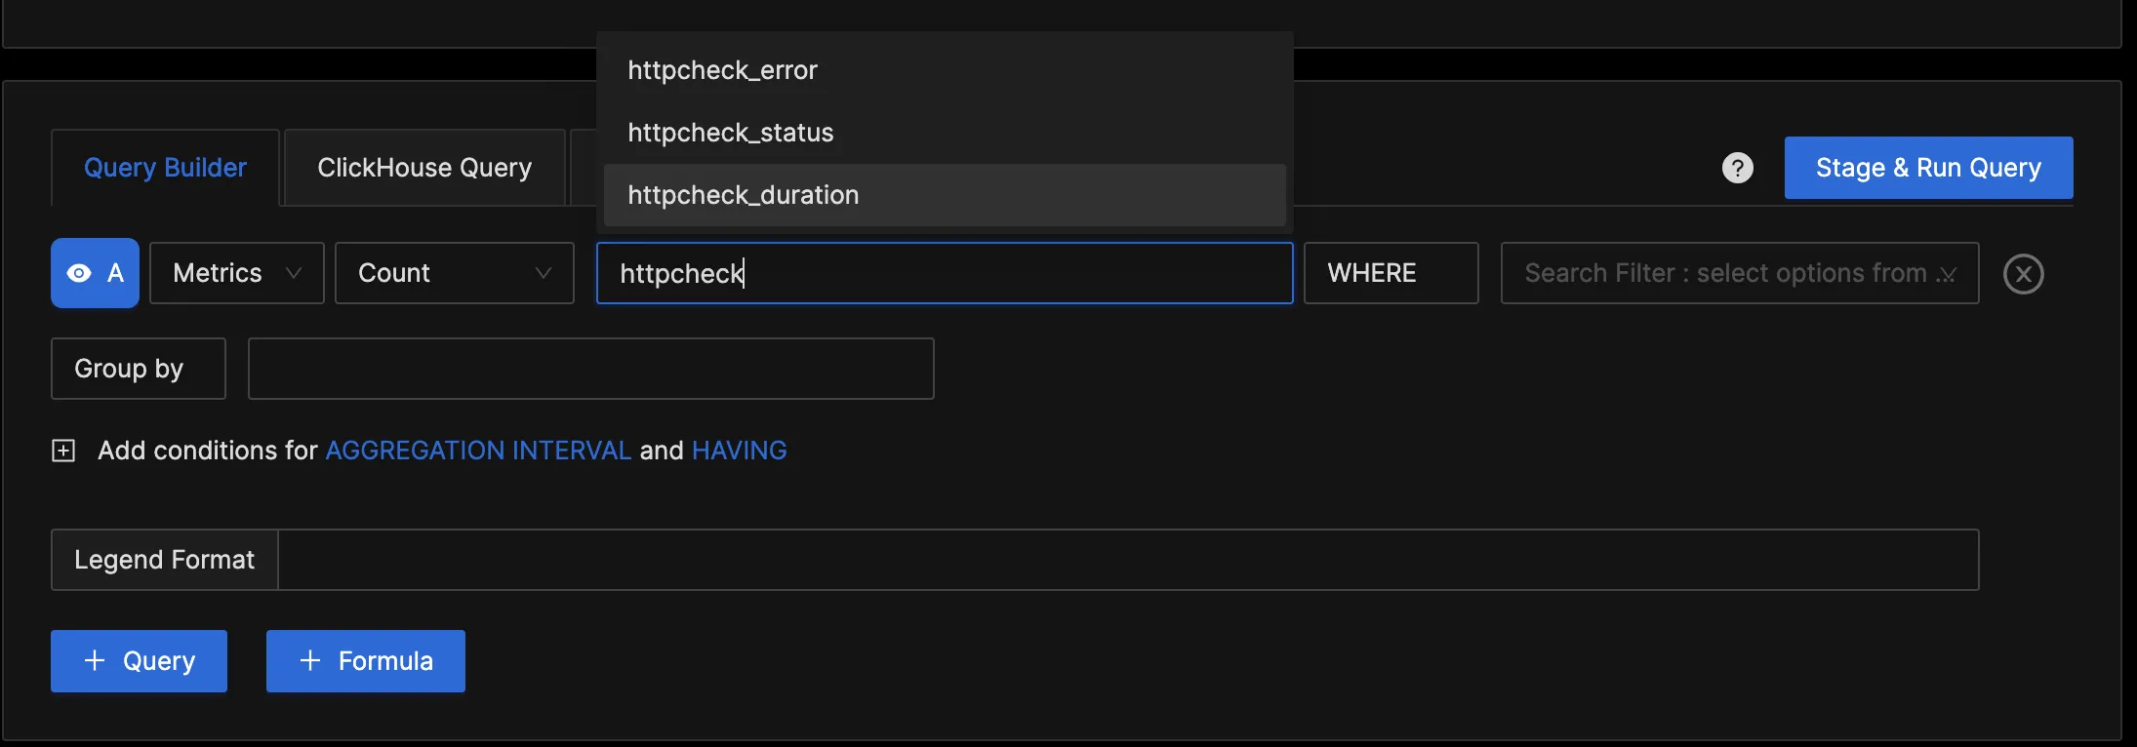
Task: Click the Group by label
Action: point(138,369)
